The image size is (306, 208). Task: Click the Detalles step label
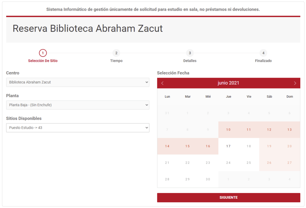[x=190, y=61]
